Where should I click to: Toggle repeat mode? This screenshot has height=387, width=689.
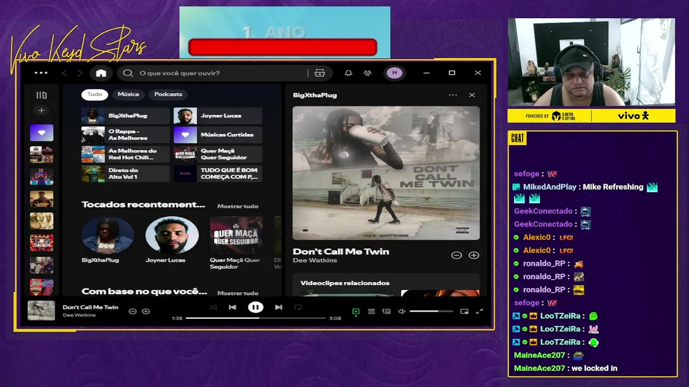pyautogui.click(x=298, y=307)
